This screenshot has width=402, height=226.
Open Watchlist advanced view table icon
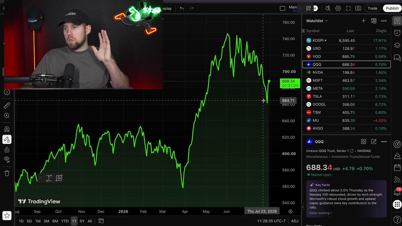coord(374,21)
